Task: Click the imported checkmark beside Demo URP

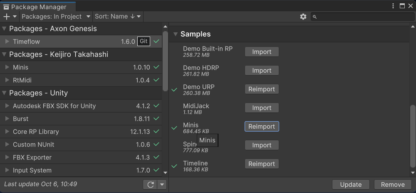Action: pos(174,90)
